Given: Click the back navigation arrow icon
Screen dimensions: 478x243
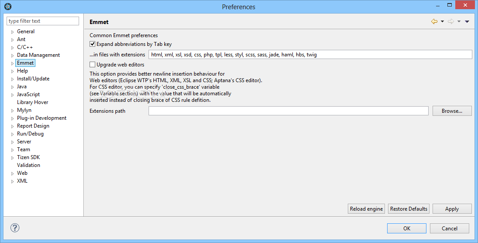Looking at the screenshot, I should [434, 21].
